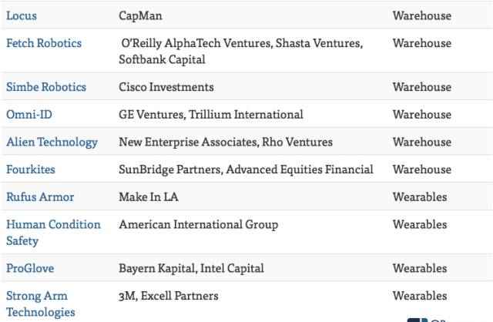Click the Bayern Kapital, Intel Capital text
Screen dimensions: 493x322
click(191, 268)
